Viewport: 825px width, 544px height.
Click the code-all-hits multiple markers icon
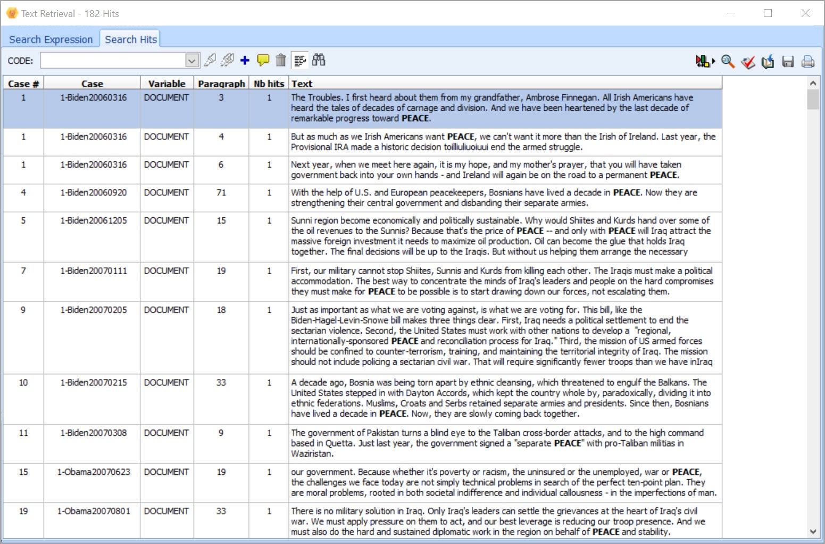point(228,60)
